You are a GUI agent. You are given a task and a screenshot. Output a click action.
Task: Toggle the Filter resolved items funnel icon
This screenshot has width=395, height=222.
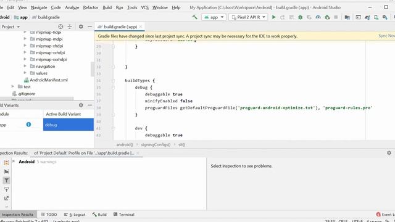pyautogui.click(x=7, y=181)
